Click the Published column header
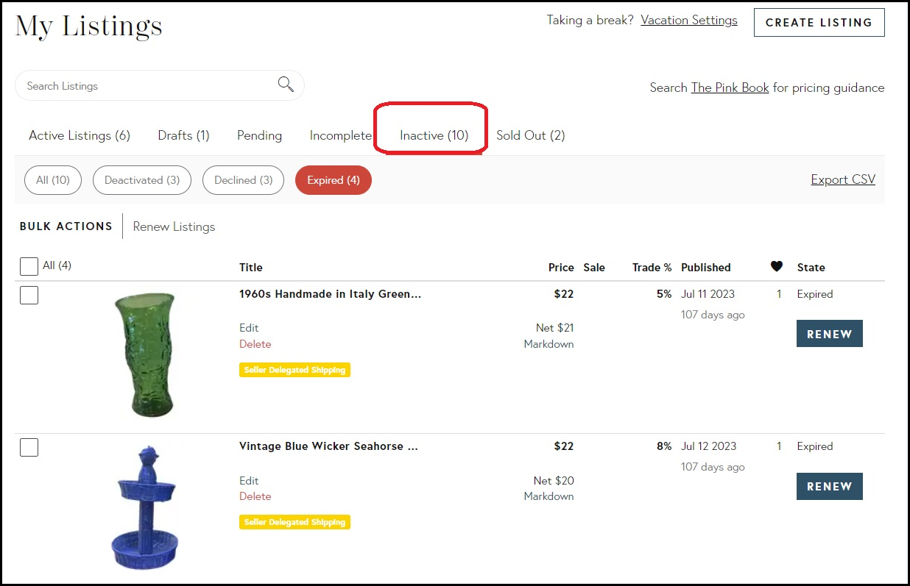 [706, 268]
